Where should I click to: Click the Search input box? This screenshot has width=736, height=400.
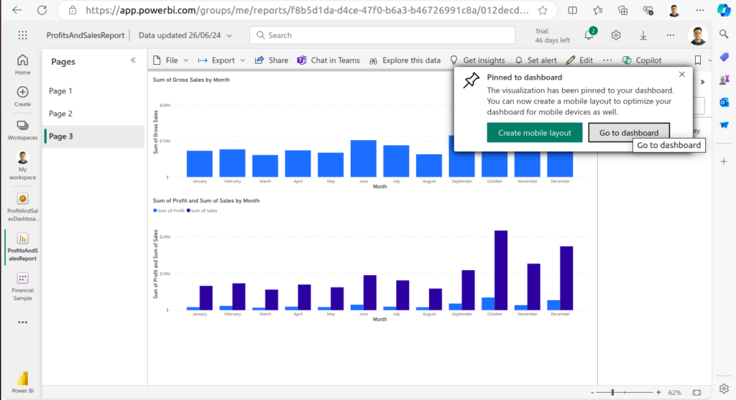(382, 35)
